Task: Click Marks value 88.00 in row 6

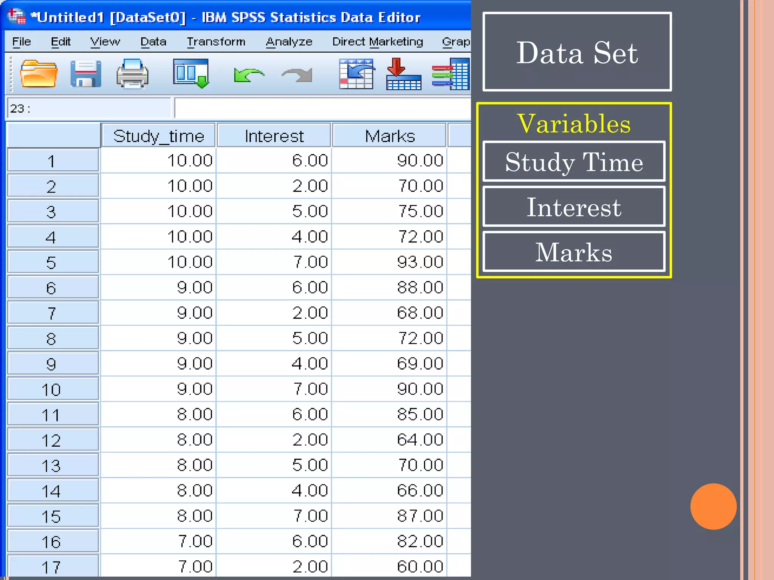Action: pos(389,287)
